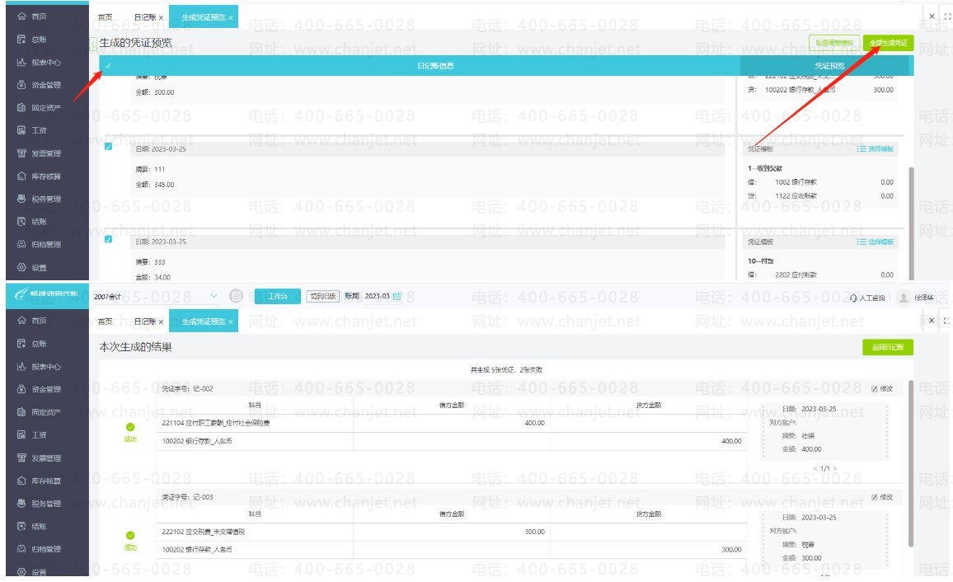953x582 pixels.
Task: Click the 10--付款 template name
Action: click(x=760, y=261)
